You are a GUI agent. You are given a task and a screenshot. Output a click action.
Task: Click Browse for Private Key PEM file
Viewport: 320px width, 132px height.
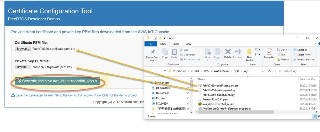[23, 67]
